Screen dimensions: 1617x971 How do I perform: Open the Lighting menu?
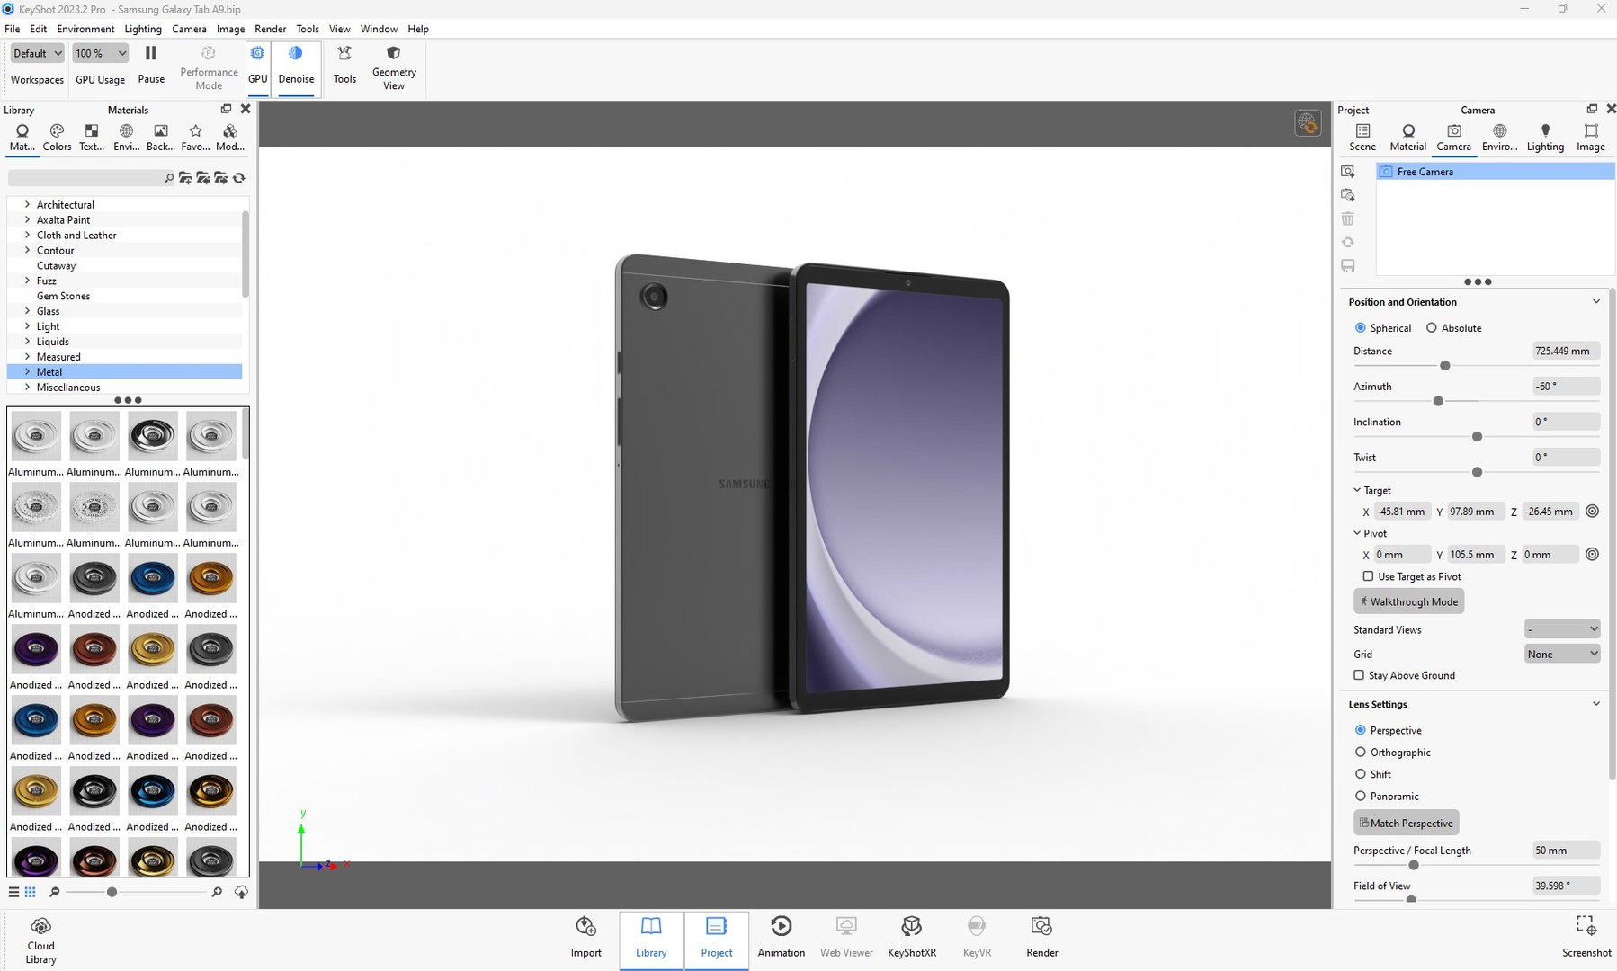coord(143,29)
